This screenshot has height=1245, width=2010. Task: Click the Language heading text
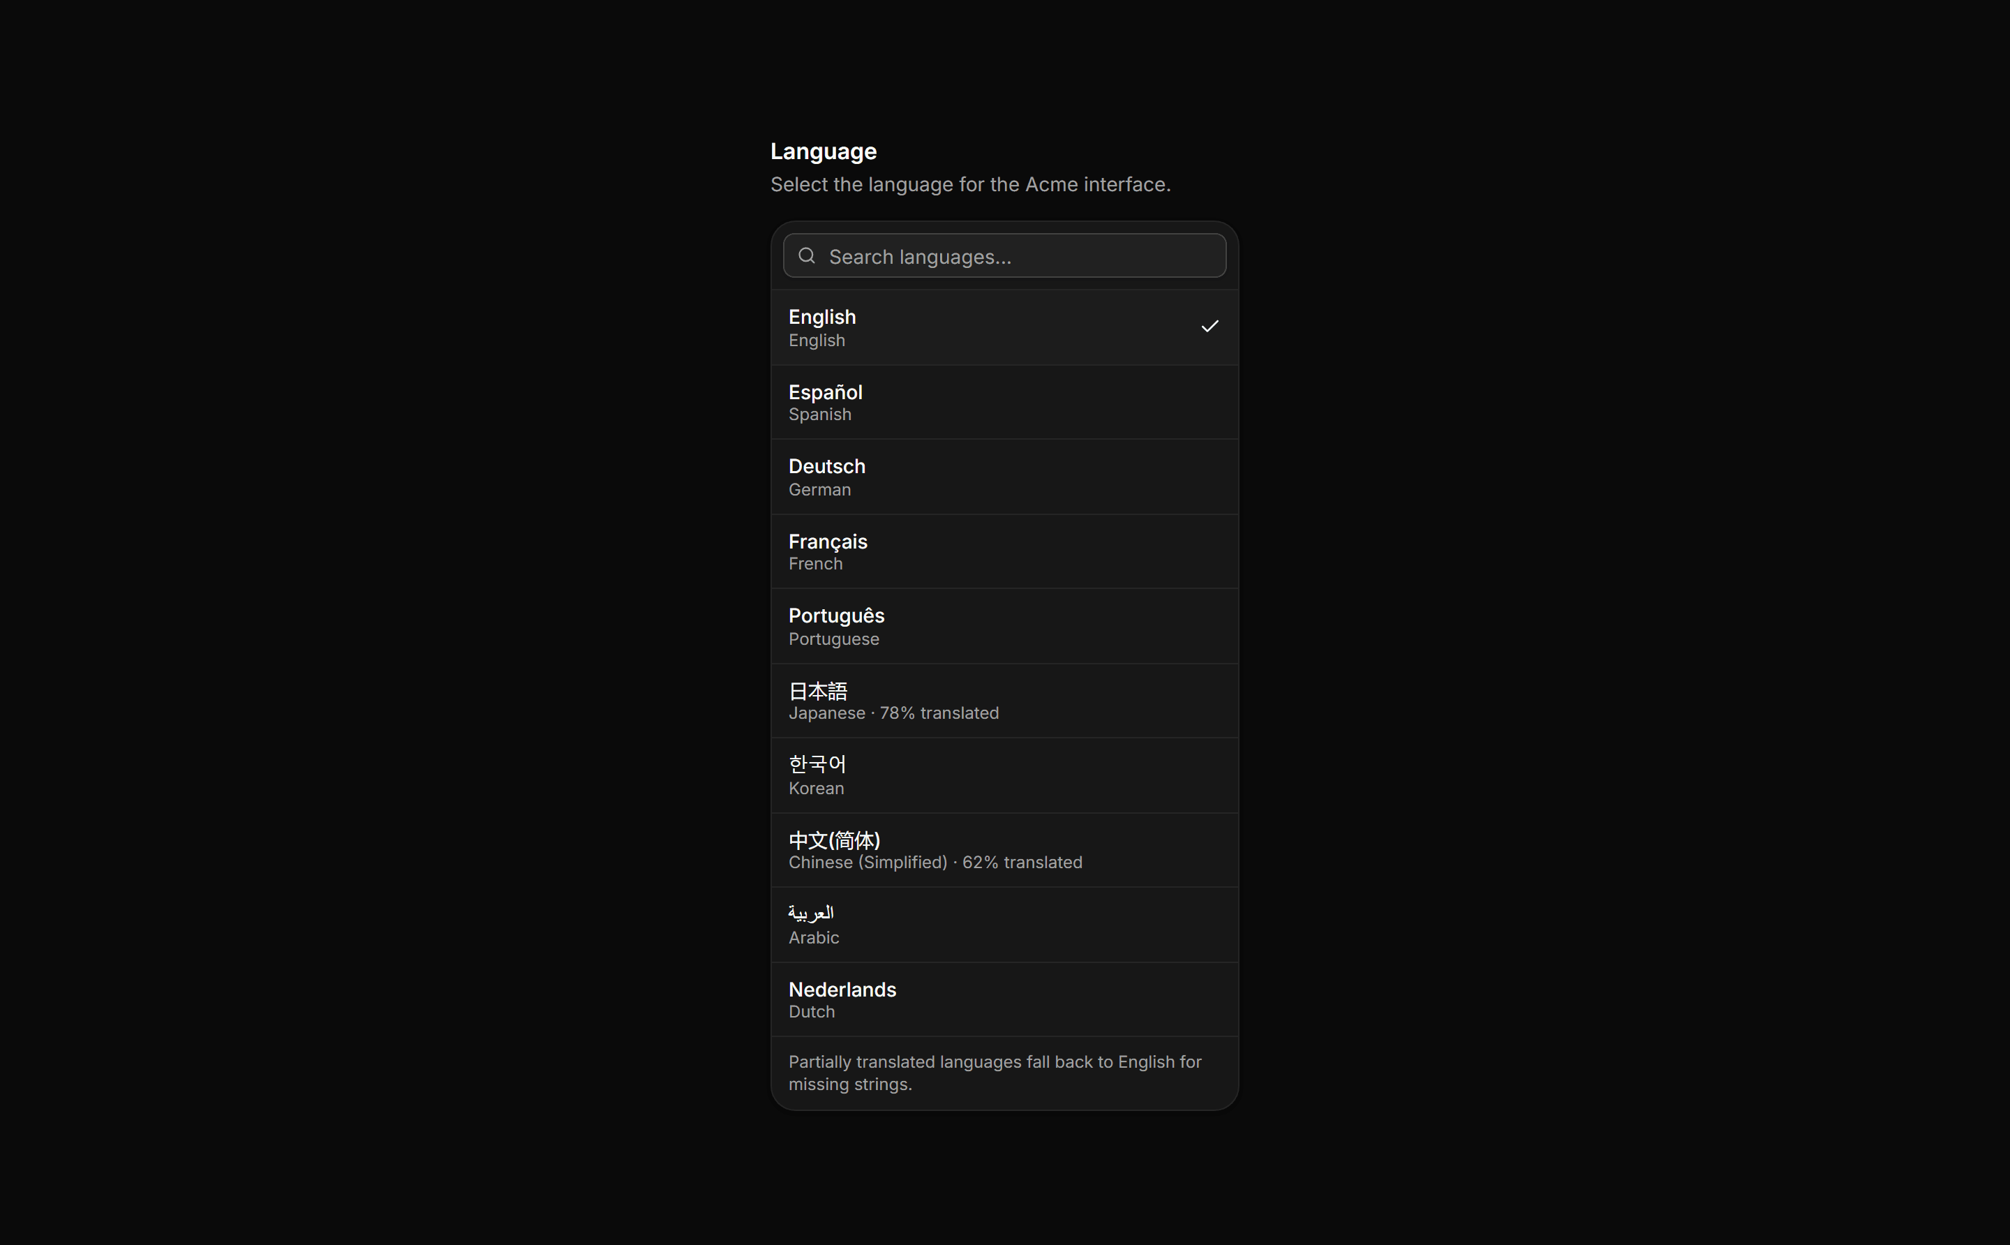click(x=824, y=151)
